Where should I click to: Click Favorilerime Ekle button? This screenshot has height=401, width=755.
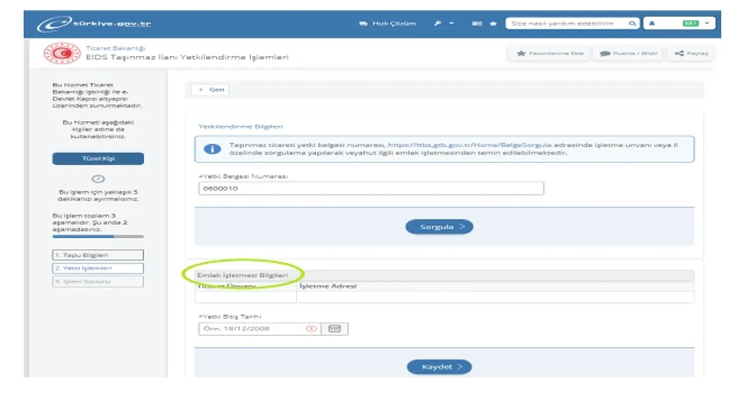click(x=550, y=54)
